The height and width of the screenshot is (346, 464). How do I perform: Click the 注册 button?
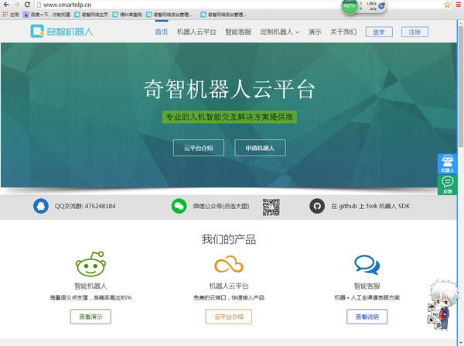[x=415, y=32]
